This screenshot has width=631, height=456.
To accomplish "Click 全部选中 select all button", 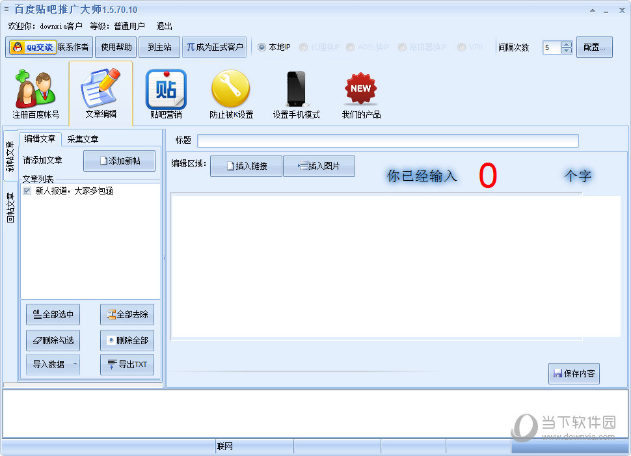I will click(53, 314).
